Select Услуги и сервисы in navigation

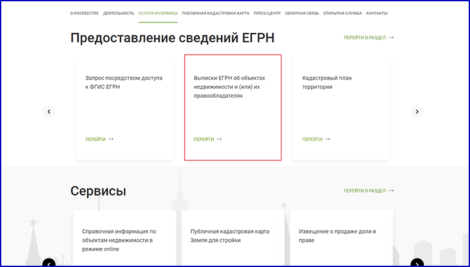[x=158, y=13]
